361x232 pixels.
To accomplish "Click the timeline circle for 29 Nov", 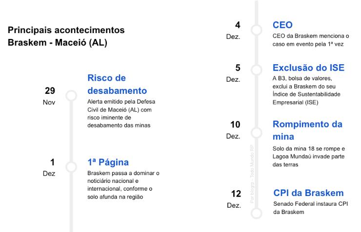I will tap(72, 96).
